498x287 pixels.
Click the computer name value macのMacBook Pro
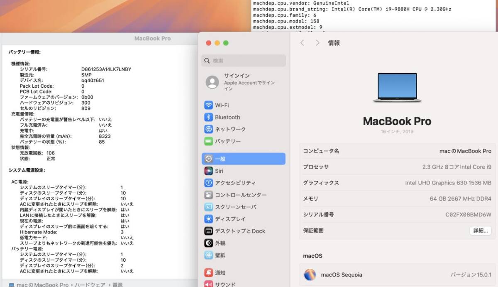465,151
